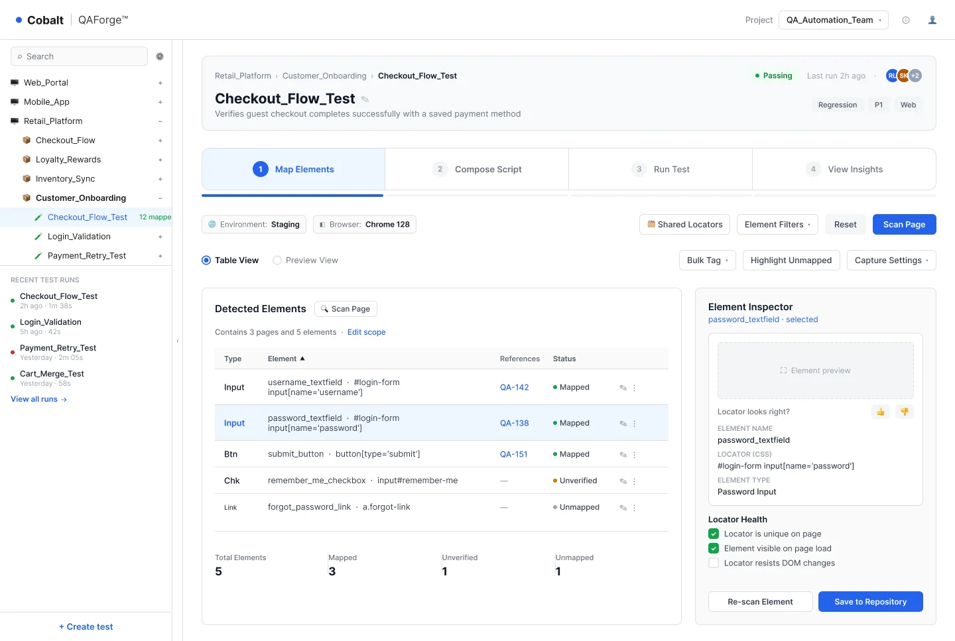This screenshot has width=955, height=641.
Task: Open the sidebar settings gear
Action: click(x=160, y=56)
